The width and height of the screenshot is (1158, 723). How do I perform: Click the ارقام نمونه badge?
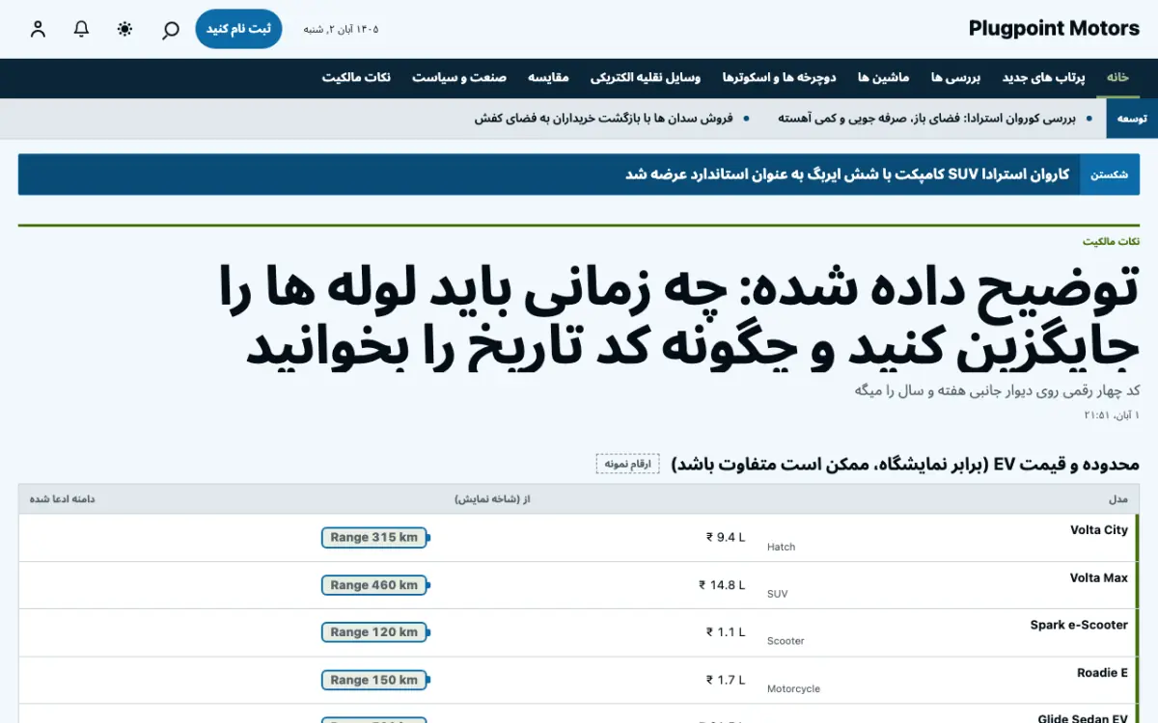tap(627, 464)
